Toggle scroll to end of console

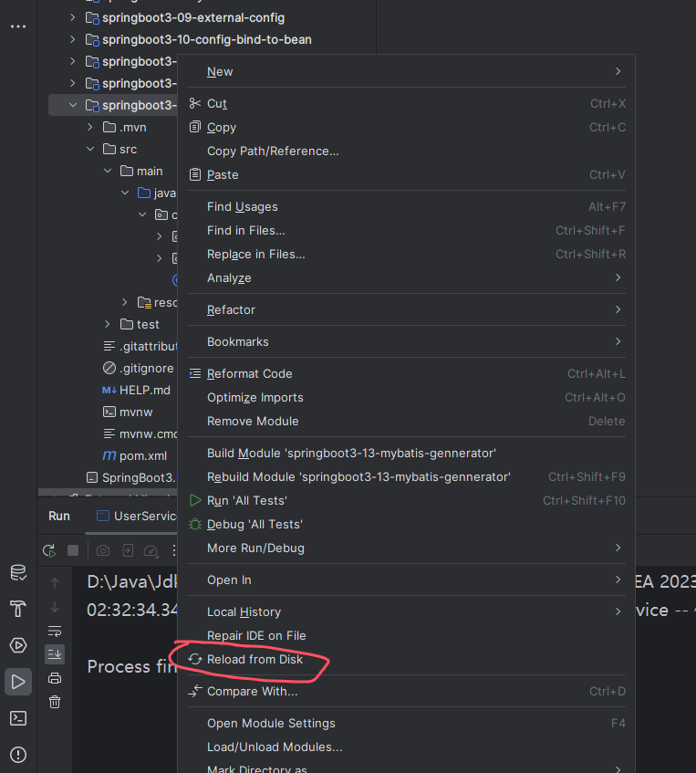[55, 653]
